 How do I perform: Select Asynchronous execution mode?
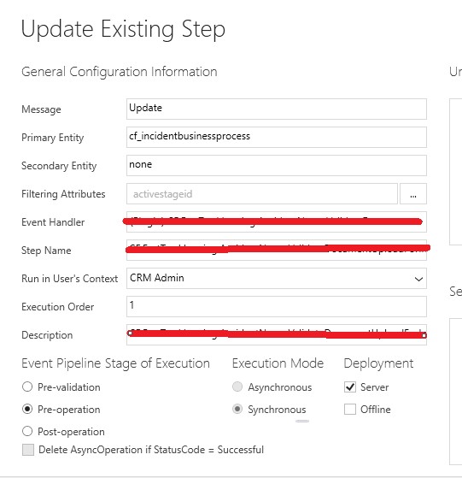point(237,387)
